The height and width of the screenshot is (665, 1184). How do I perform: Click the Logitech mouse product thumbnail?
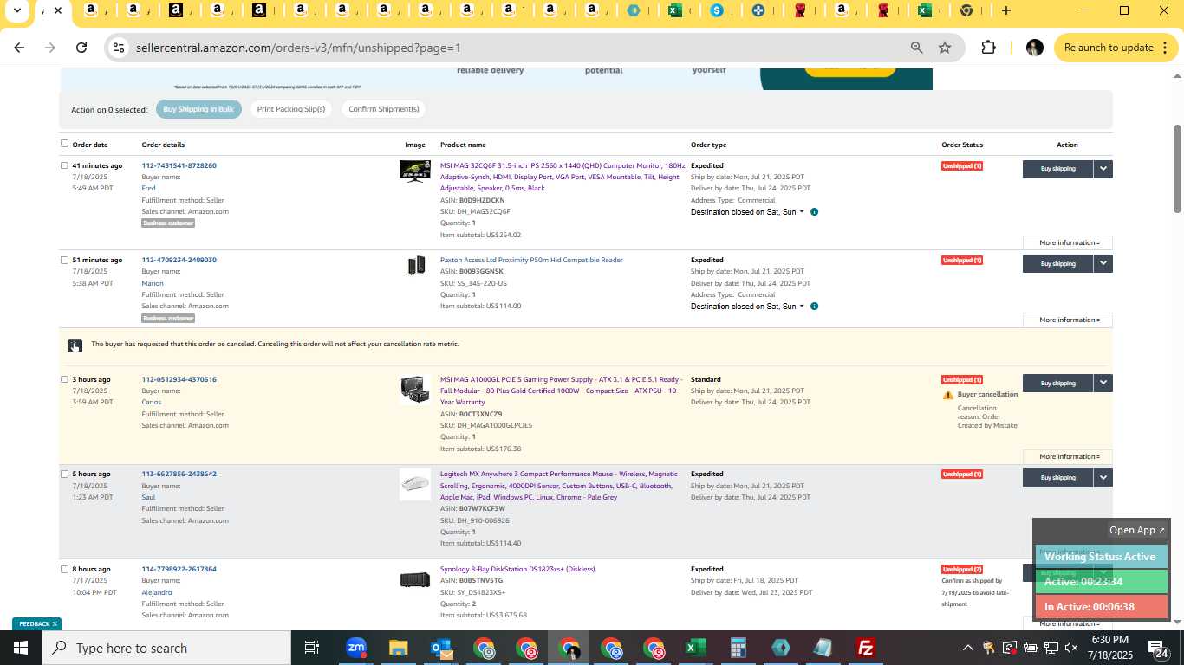click(415, 485)
